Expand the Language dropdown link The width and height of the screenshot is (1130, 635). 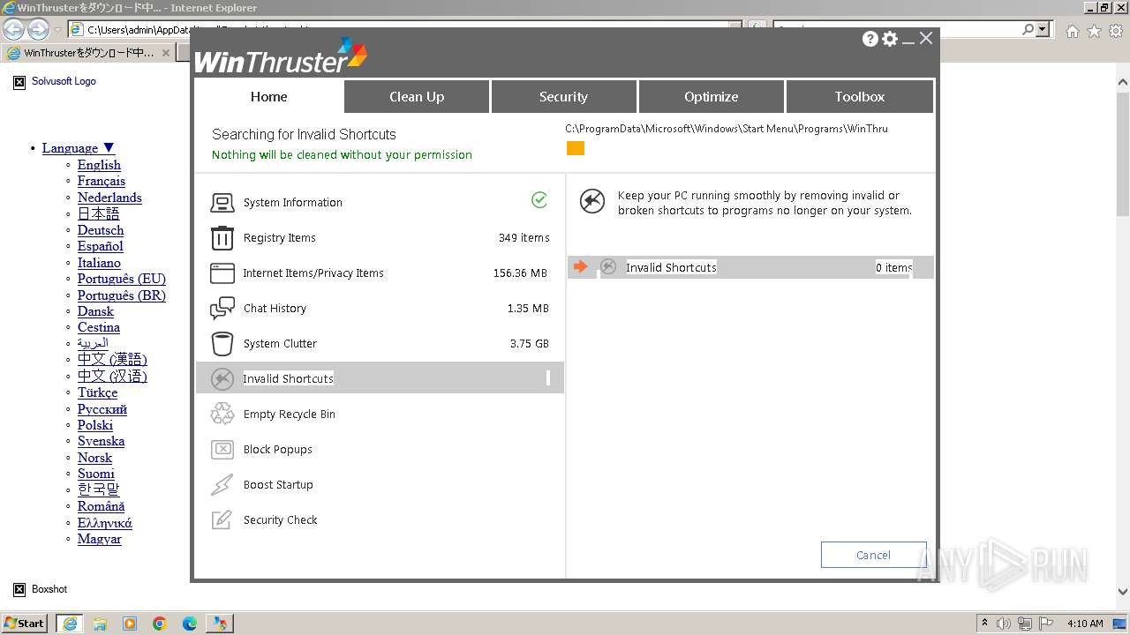[x=79, y=148]
